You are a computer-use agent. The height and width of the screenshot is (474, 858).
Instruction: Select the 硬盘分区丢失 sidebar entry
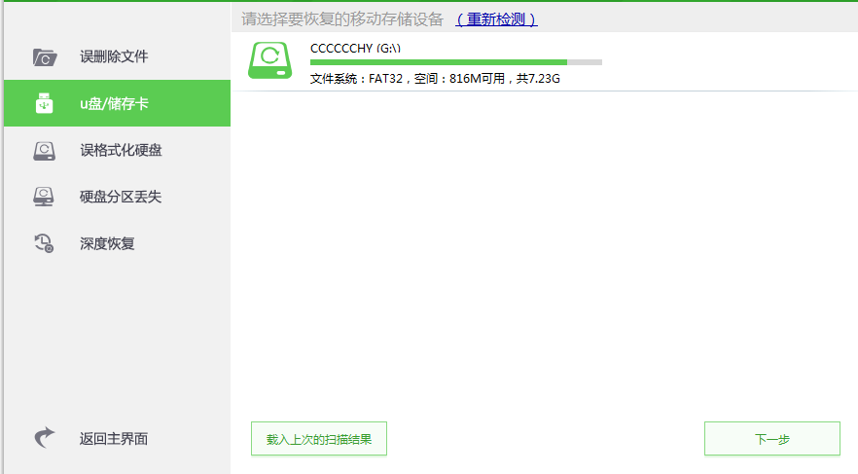[121, 198]
